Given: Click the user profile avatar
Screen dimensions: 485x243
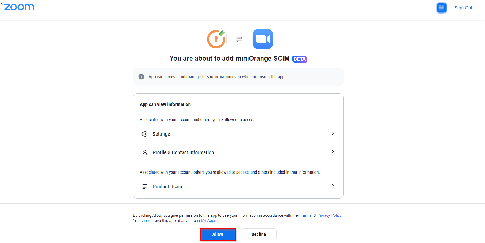Looking at the screenshot, I should click(441, 8).
